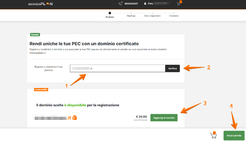246x142 pixels.
Task: Click the orange icon beside the domain name
Action: (x=75, y=117)
